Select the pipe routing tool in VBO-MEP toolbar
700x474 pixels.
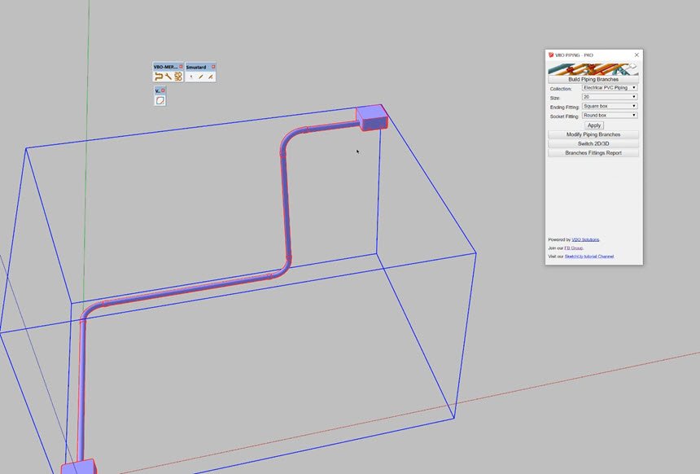pyautogui.click(x=158, y=77)
